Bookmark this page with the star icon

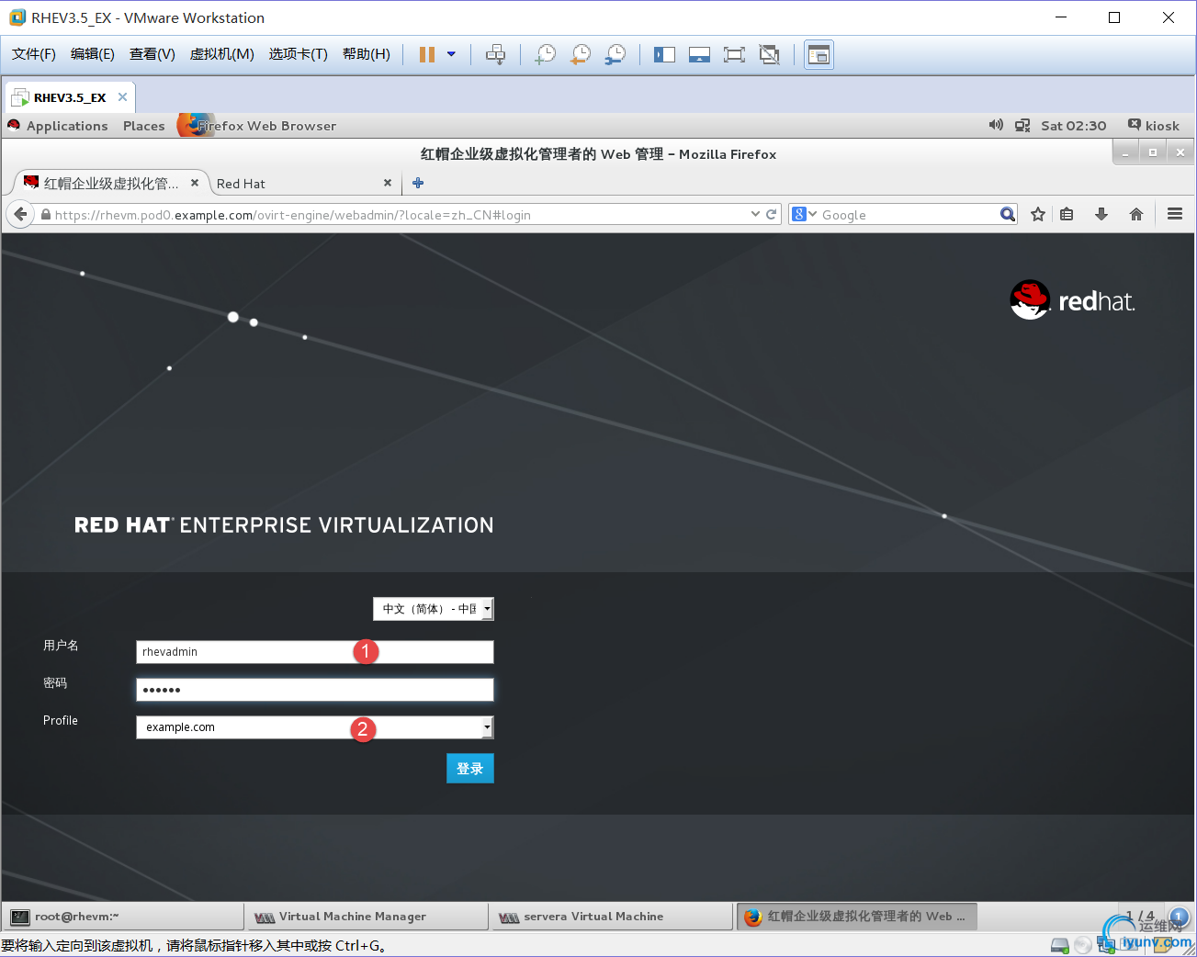pos(1038,214)
